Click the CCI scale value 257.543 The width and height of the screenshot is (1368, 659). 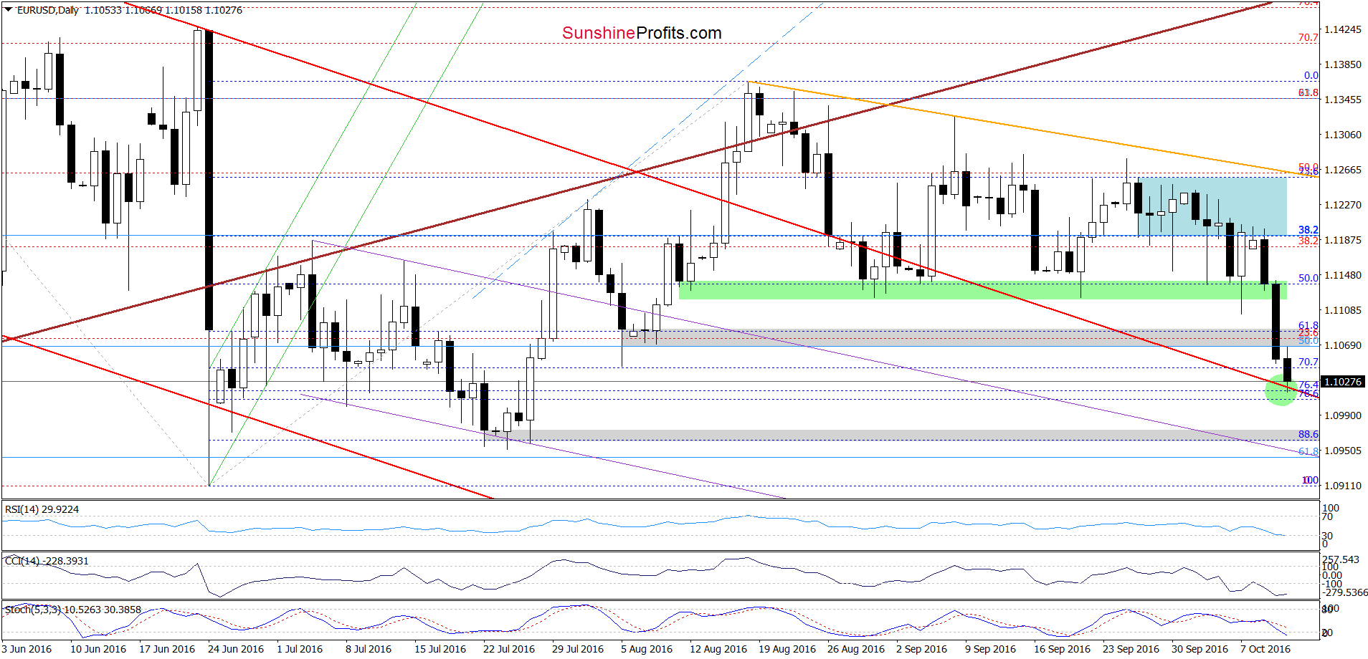tap(1341, 559)
